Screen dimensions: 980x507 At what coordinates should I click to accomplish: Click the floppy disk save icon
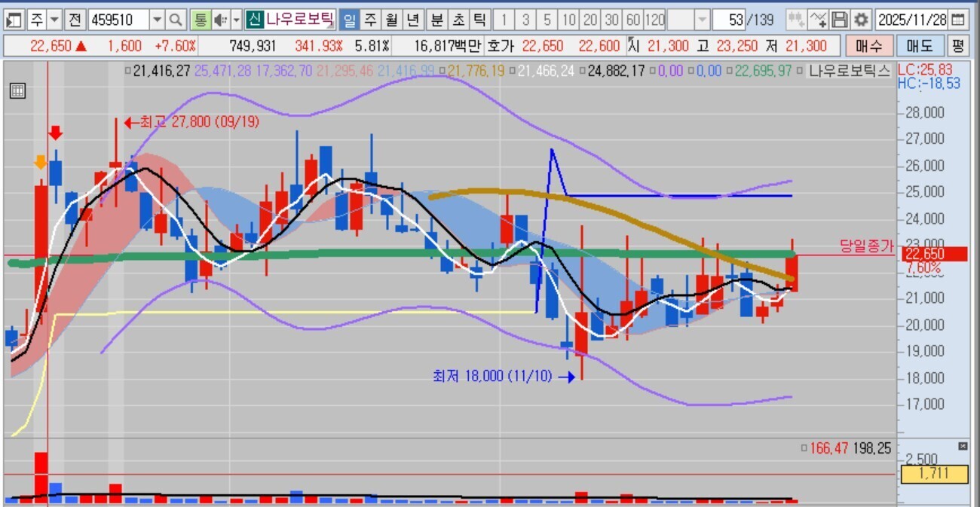click(839, 20)
